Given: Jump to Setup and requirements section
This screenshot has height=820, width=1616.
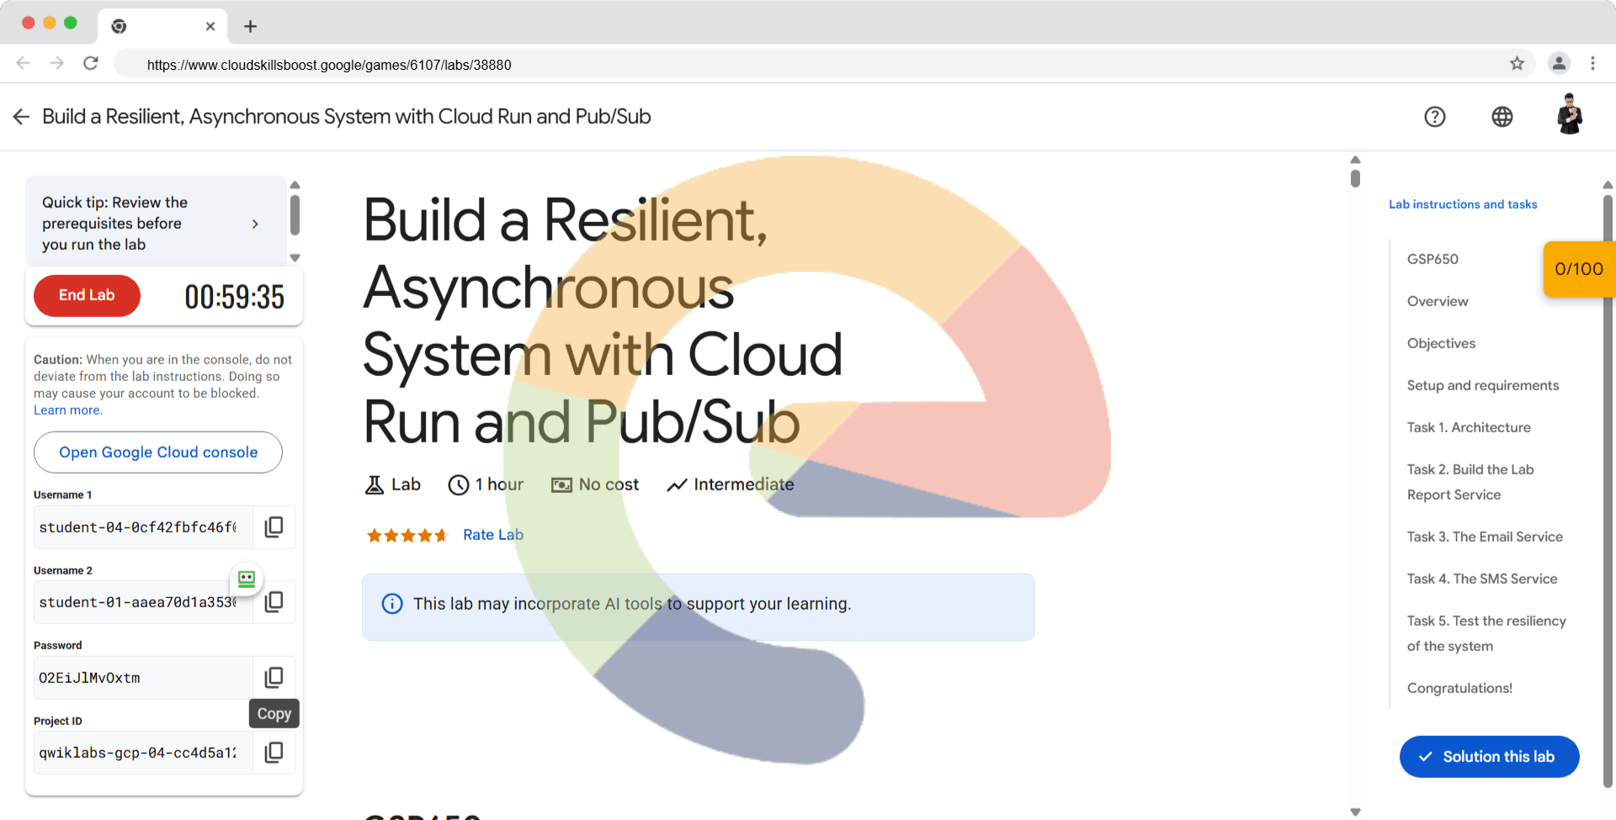Looking at the screenshot, I should point(1482,385).
